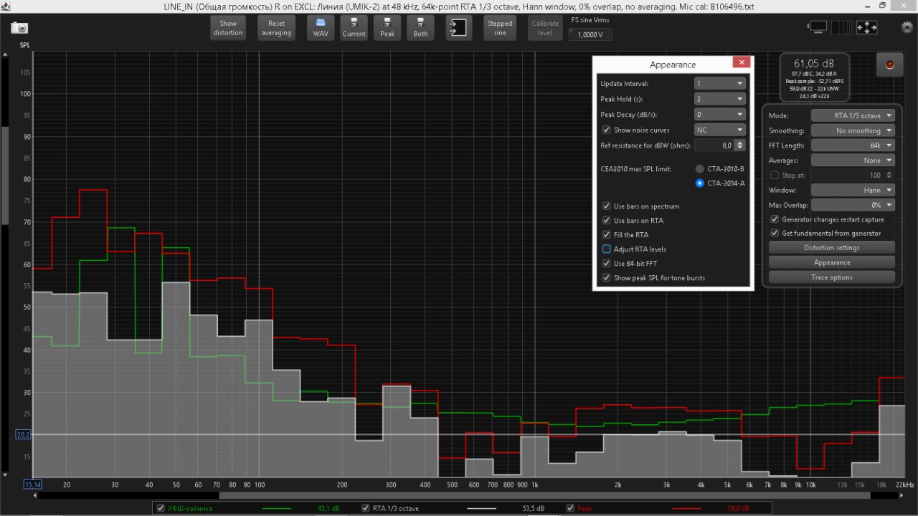Start a Stepped sine measurement
The height and width of the screenshot is (516, 918).
coord(500,28)
